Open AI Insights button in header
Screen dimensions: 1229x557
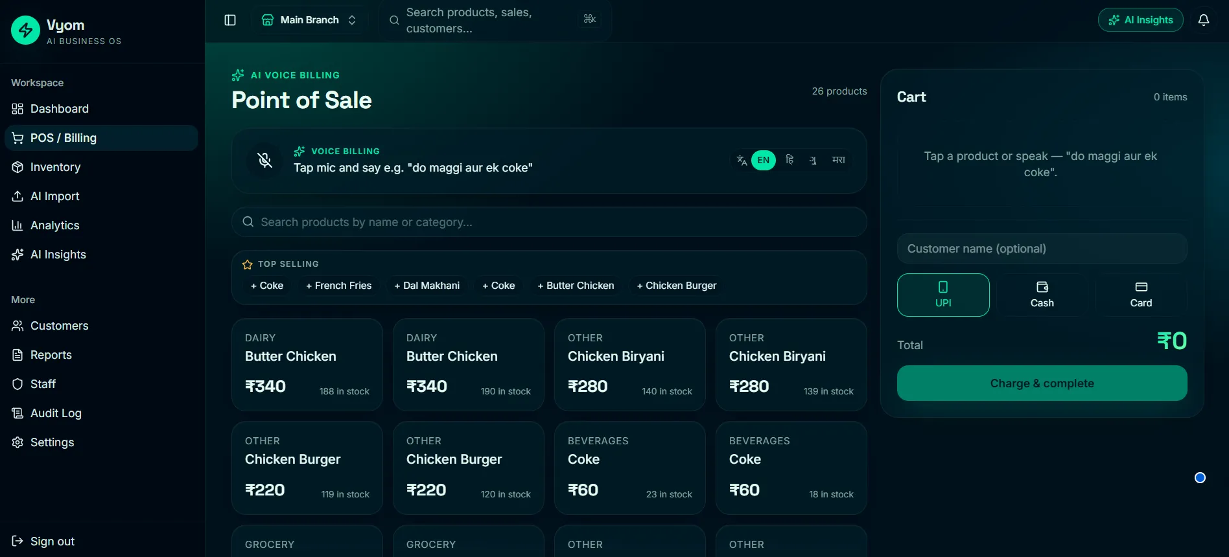point(1140,20)
